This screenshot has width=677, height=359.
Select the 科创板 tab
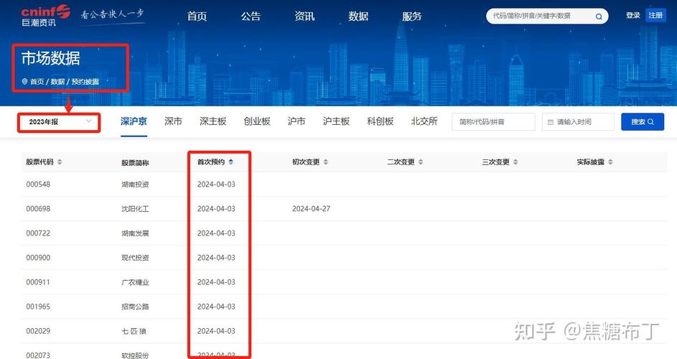[x=380, y=121]
